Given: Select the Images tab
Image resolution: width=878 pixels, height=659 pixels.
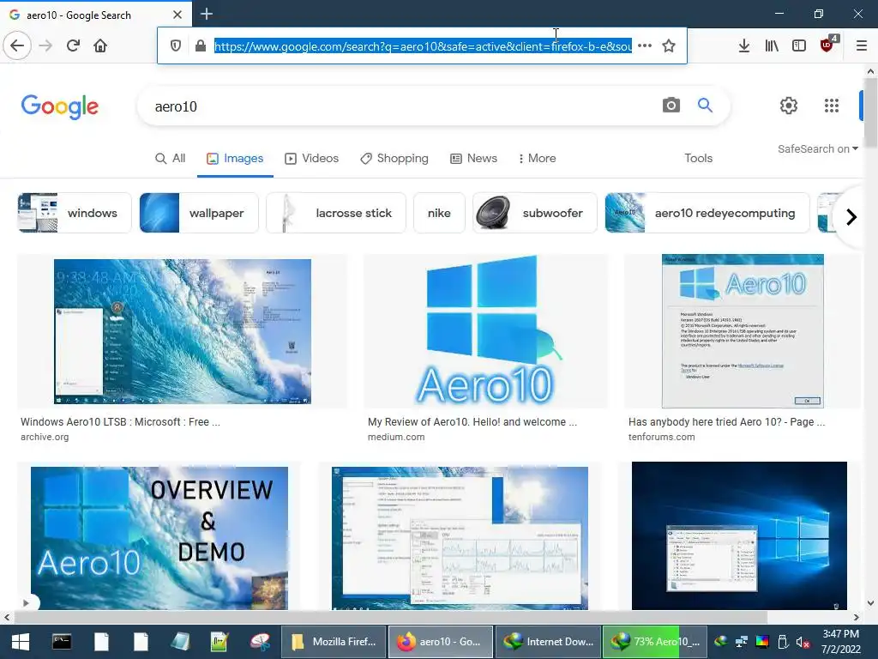Looking at the screenshot, I should (235, 159).
